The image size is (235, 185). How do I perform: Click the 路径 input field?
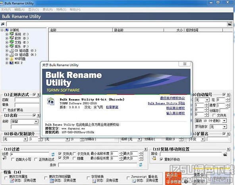click(x=191, y=154)
